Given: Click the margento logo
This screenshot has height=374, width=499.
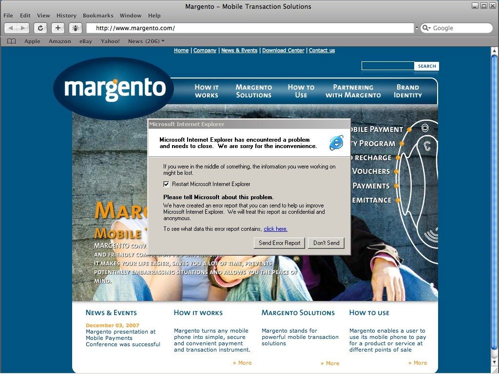Looking at the screenshot, I should pos(114,89).
